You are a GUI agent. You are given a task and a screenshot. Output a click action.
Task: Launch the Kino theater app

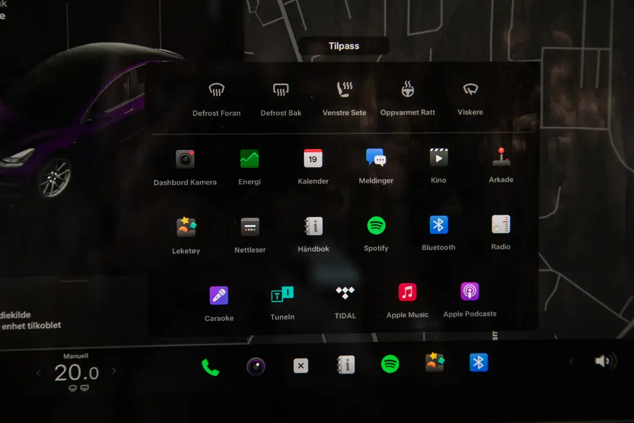tap(439, 165)
